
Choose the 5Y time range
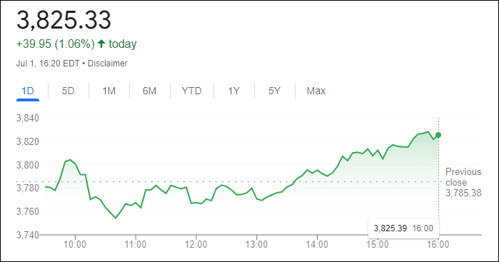point(274,91)
